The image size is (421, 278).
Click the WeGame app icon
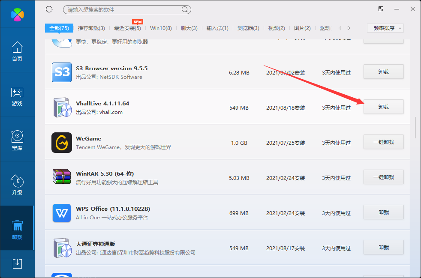pyautogui.click(x=62, y=143)
